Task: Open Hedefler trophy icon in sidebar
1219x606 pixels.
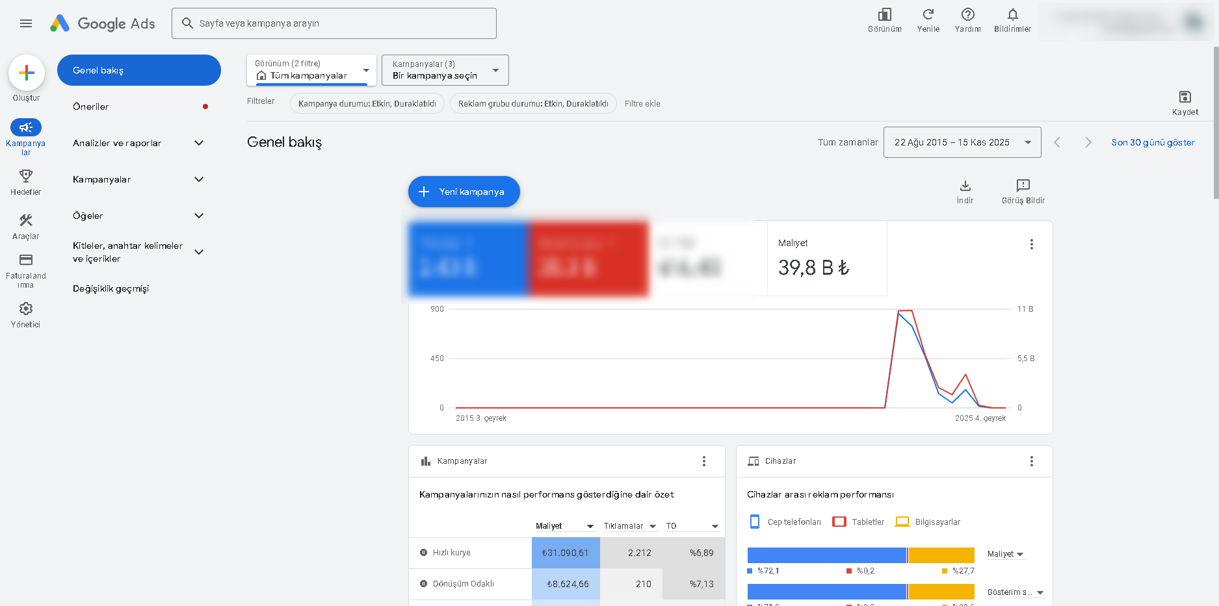Action: (26, 176)
